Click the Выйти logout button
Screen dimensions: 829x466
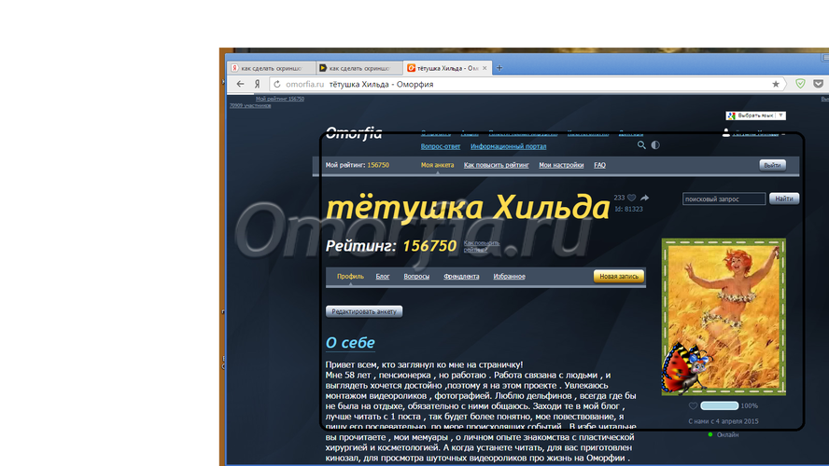772,165
